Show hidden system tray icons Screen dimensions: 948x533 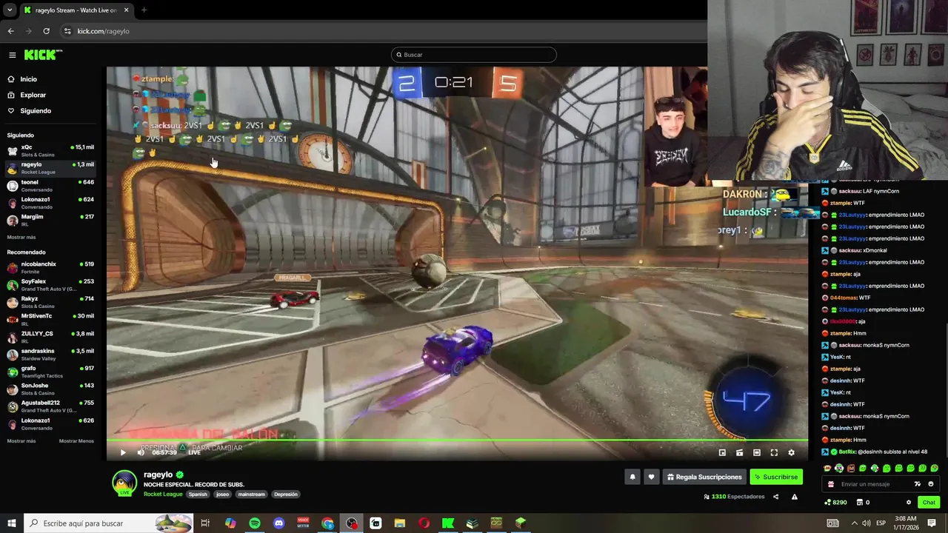click(x=855, y=523)
